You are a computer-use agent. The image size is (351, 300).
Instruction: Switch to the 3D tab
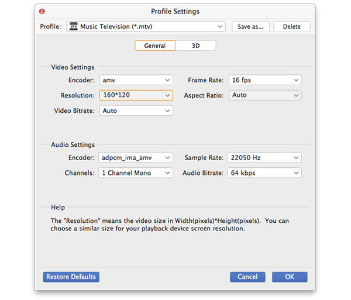pos(195,46)
